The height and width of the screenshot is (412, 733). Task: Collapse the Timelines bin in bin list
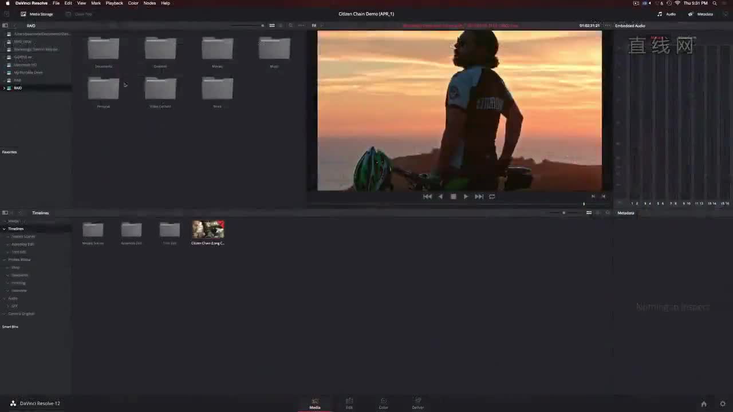pyautogui.click(x=5, y=229)
